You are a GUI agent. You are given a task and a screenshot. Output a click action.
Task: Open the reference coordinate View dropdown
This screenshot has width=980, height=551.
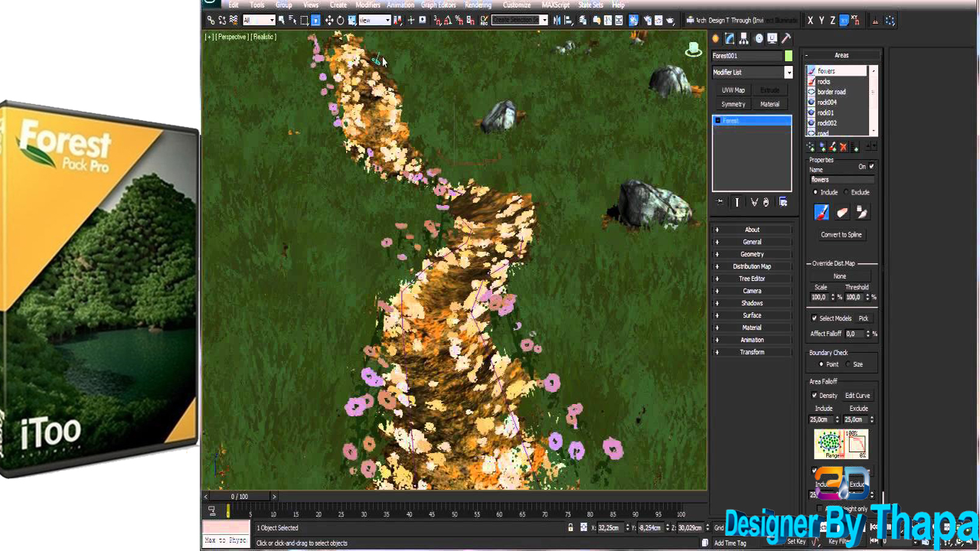point(374,21)
